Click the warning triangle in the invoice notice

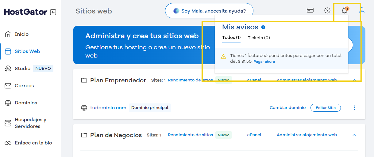(224, 56)
